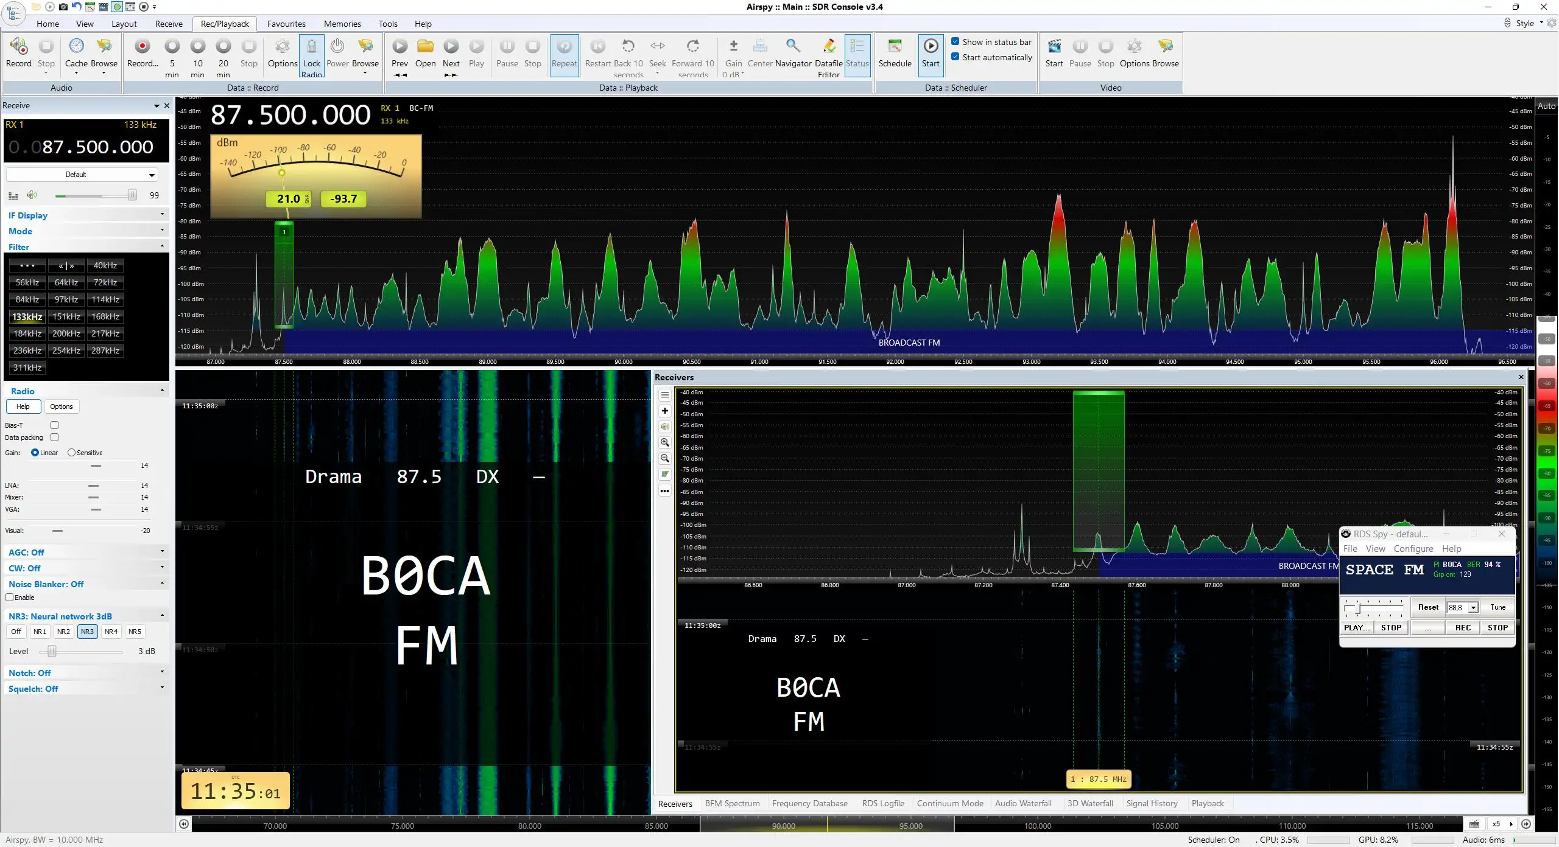
Task: Toggle the Lock Radio icon
Action: 311,46
